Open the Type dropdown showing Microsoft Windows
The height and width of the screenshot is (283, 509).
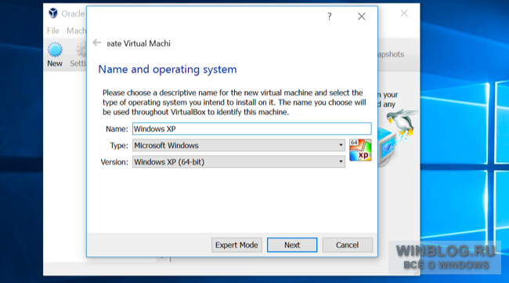point(239,145)
